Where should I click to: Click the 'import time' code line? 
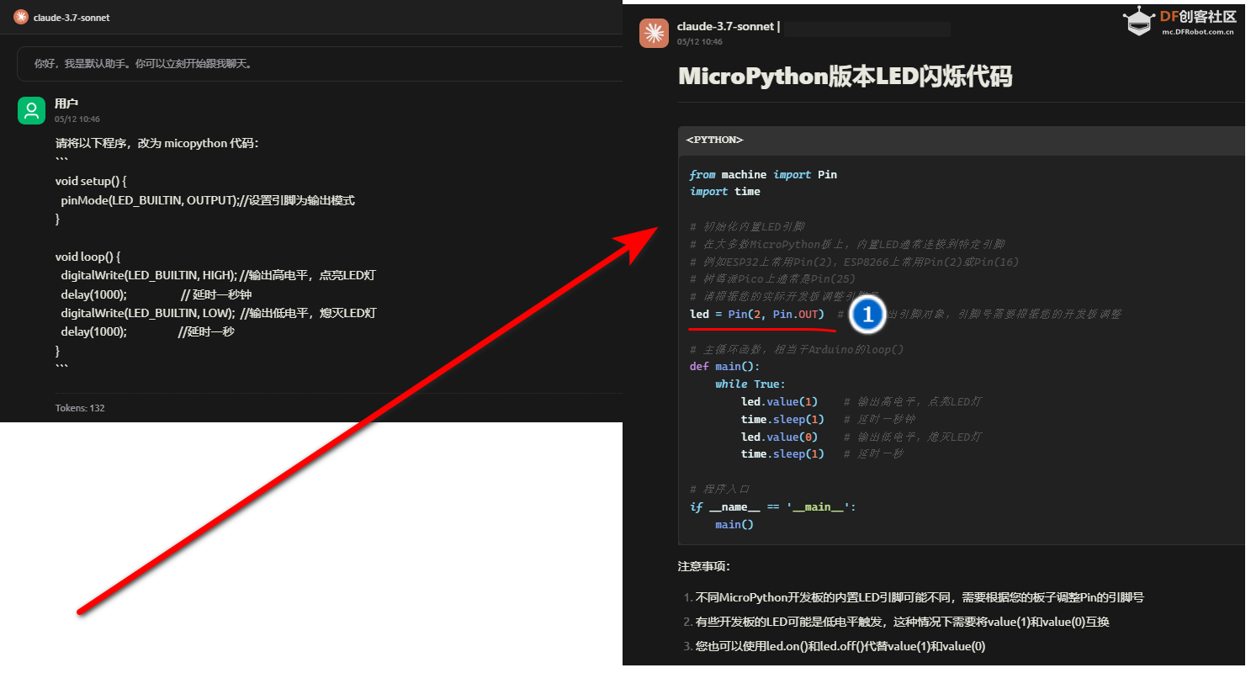724,192
